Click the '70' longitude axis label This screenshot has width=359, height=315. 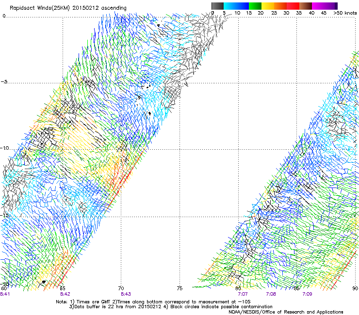[121, 288]
